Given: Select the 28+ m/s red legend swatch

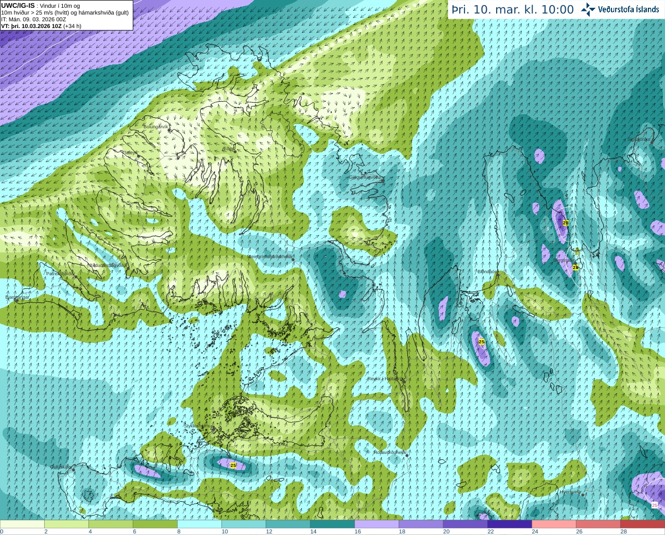Looking at the screenshot, I should click(x=643, y=524).
